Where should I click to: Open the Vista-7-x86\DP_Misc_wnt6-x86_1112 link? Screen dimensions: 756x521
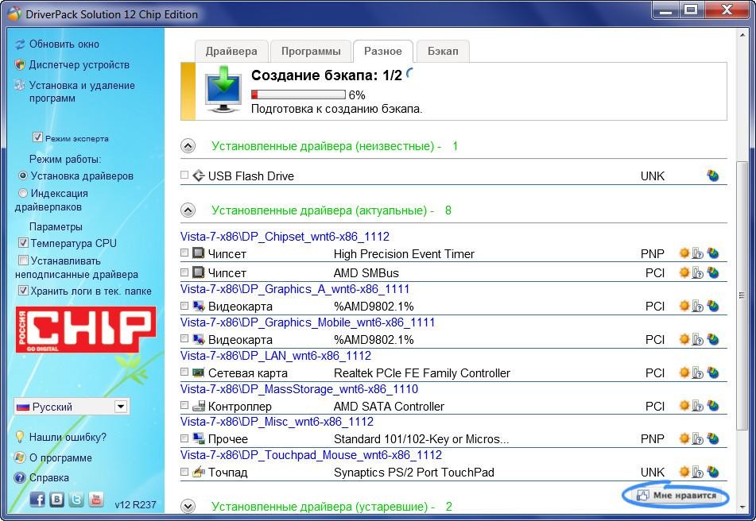pos(277,422)
